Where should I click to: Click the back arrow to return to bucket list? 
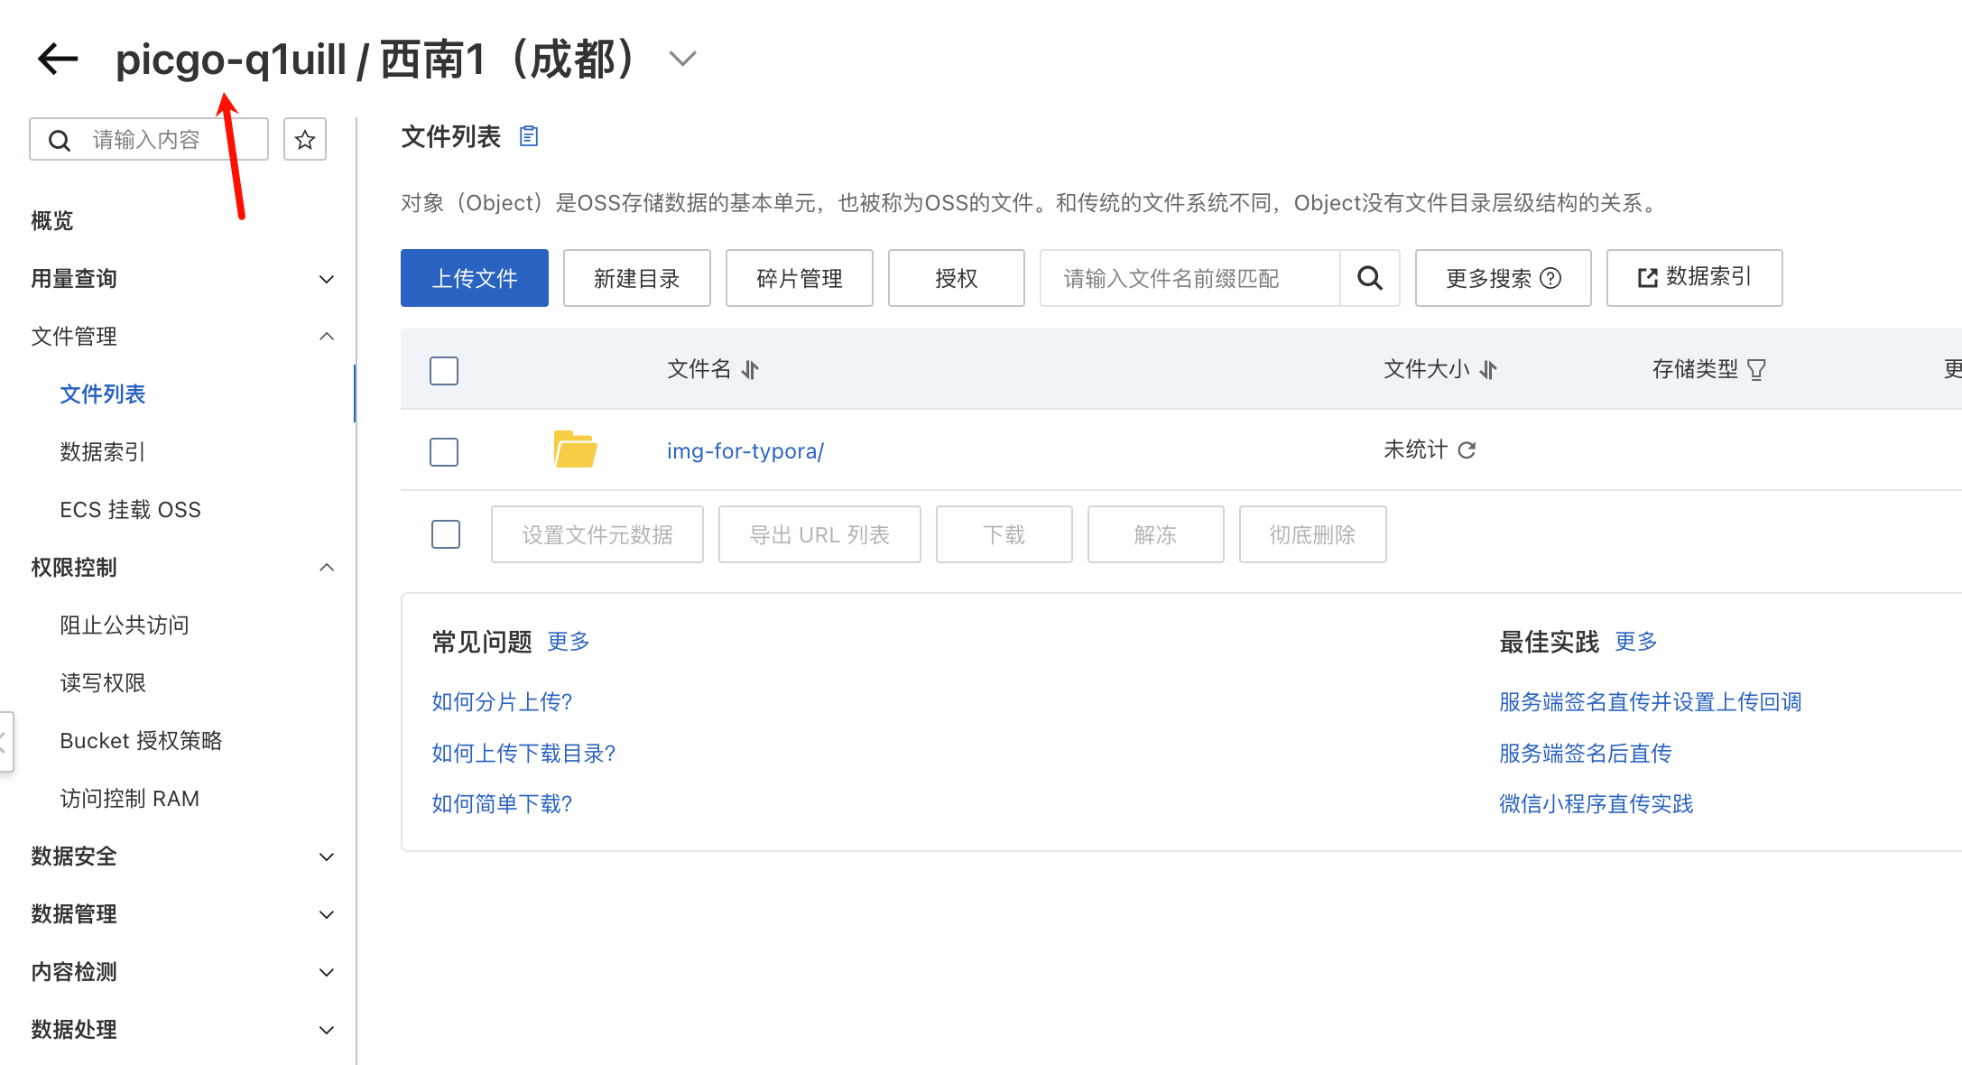57,58
